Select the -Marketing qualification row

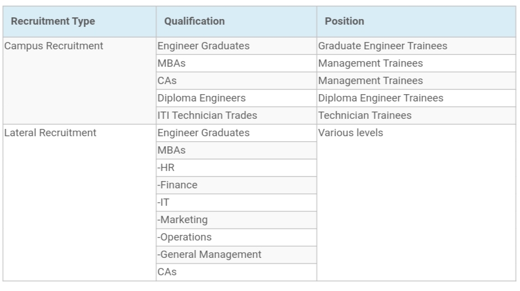(182, 220)
